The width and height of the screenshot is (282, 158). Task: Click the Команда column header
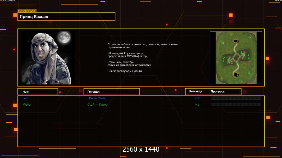click(x=196, y=91)
